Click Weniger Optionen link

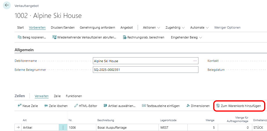point(227,27)
